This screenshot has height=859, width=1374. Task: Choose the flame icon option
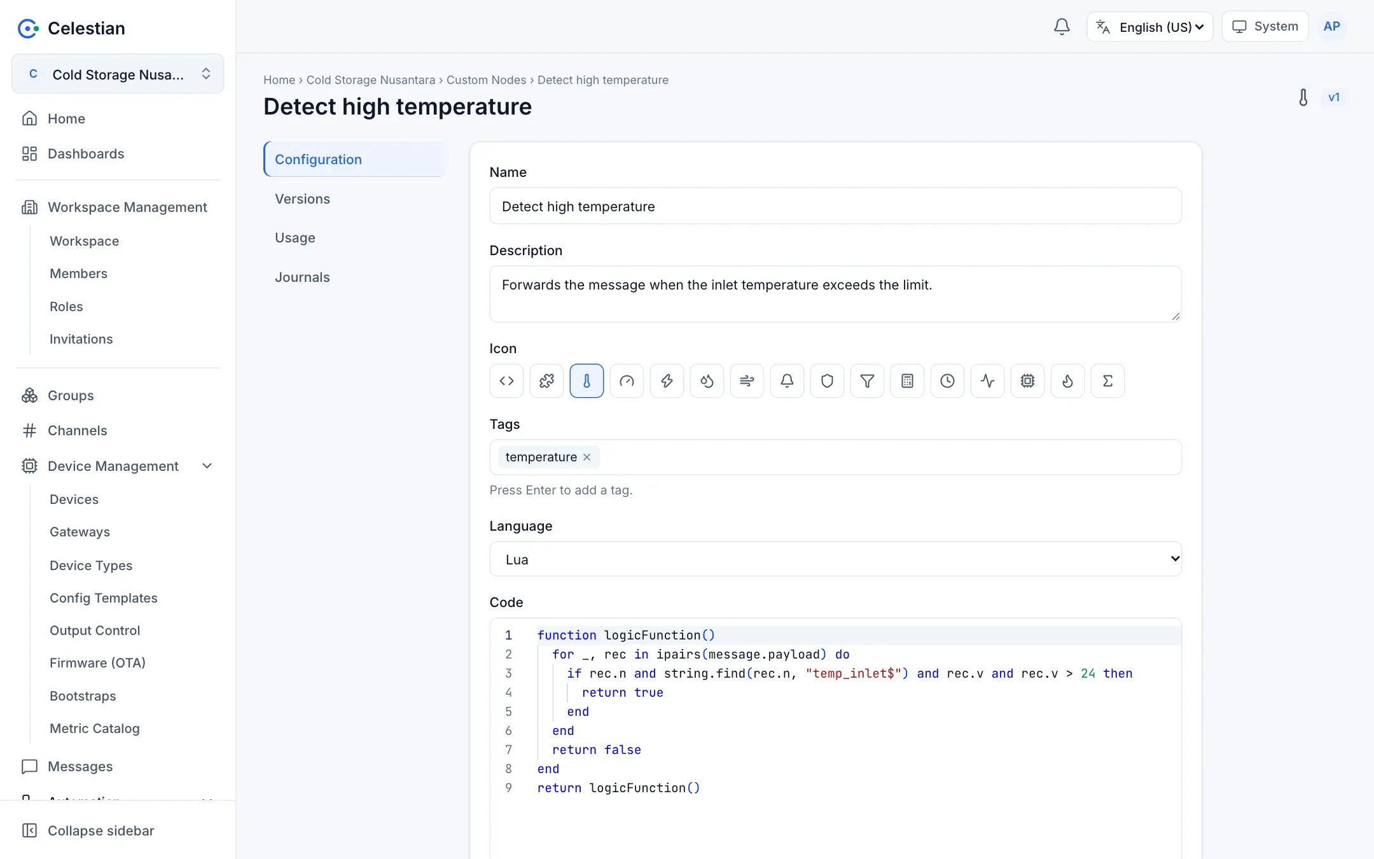tap(1067, 381)
